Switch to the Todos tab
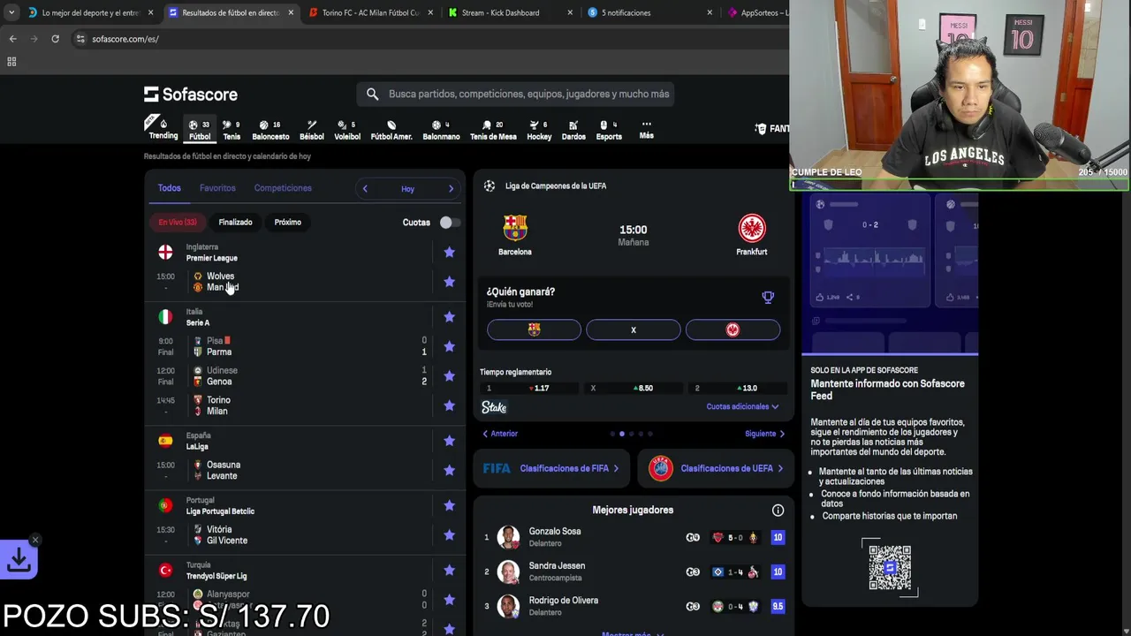 point(170,188)
